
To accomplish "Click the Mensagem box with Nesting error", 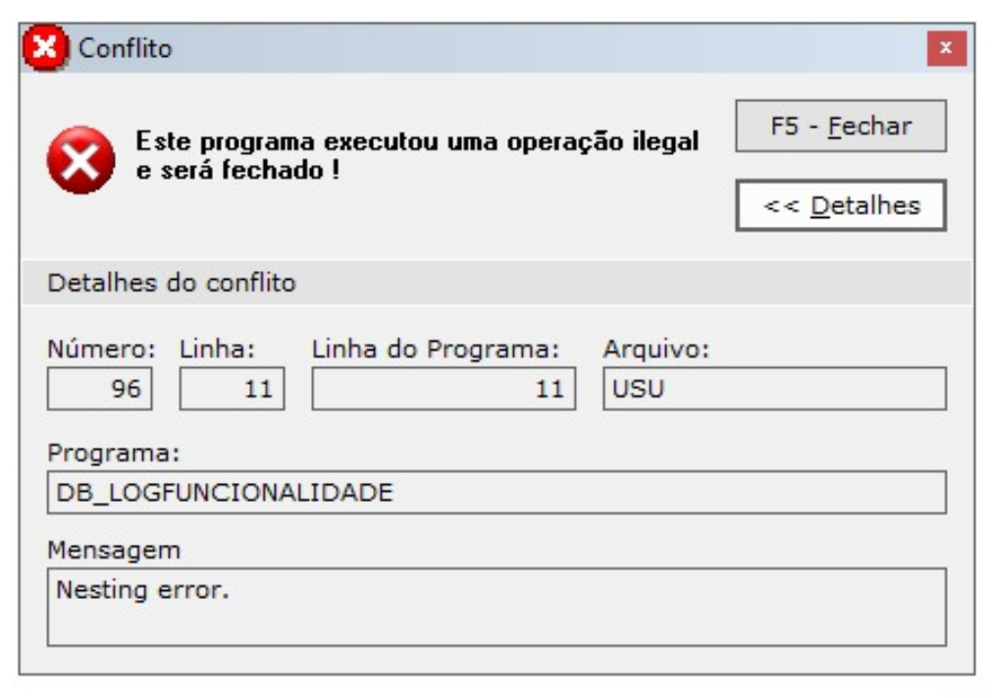I will click(x=496, y=606).
